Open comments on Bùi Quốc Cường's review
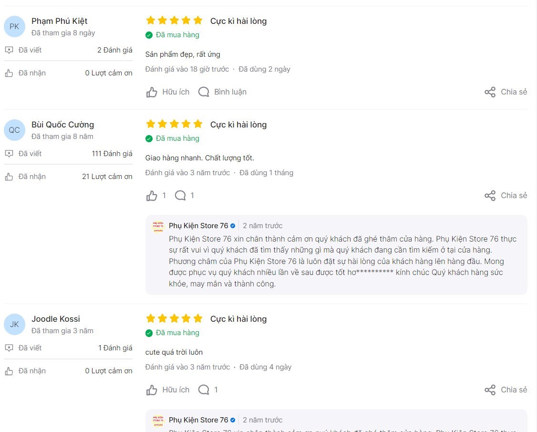537x432 pixels. click(x=181, y=196)
